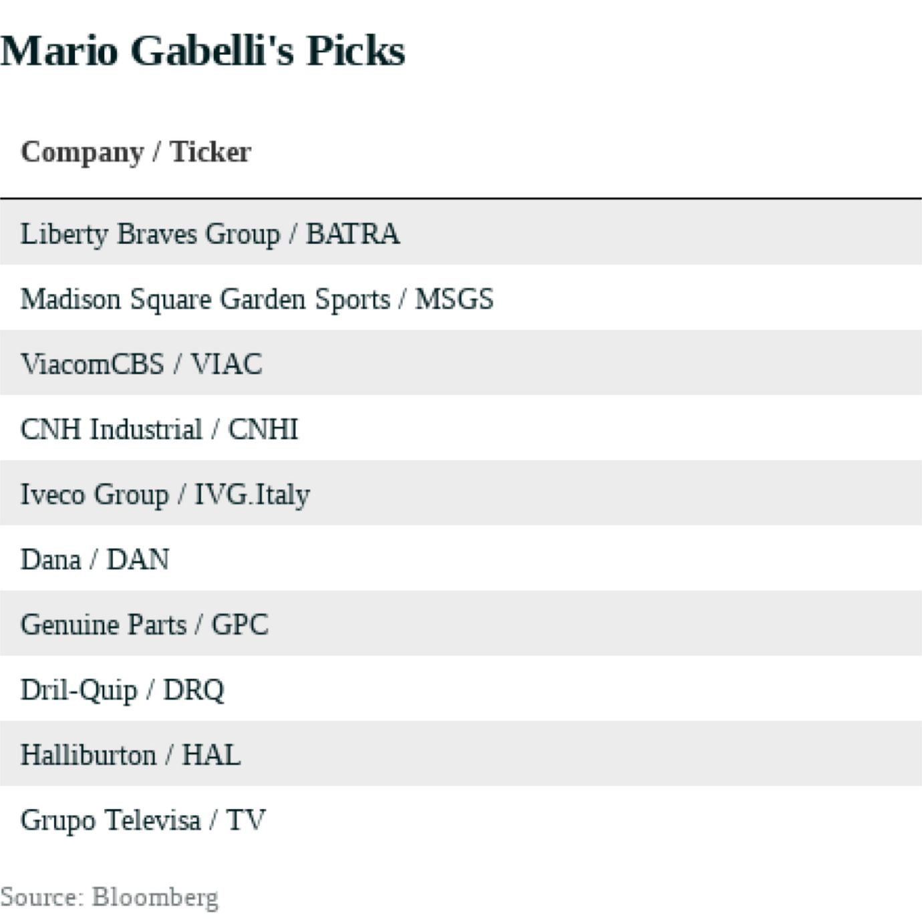Image resolution: width=922 pixels, height=922 pixels.
Task: Select the Dana / DAN row
Action: [x=95, y=559]
